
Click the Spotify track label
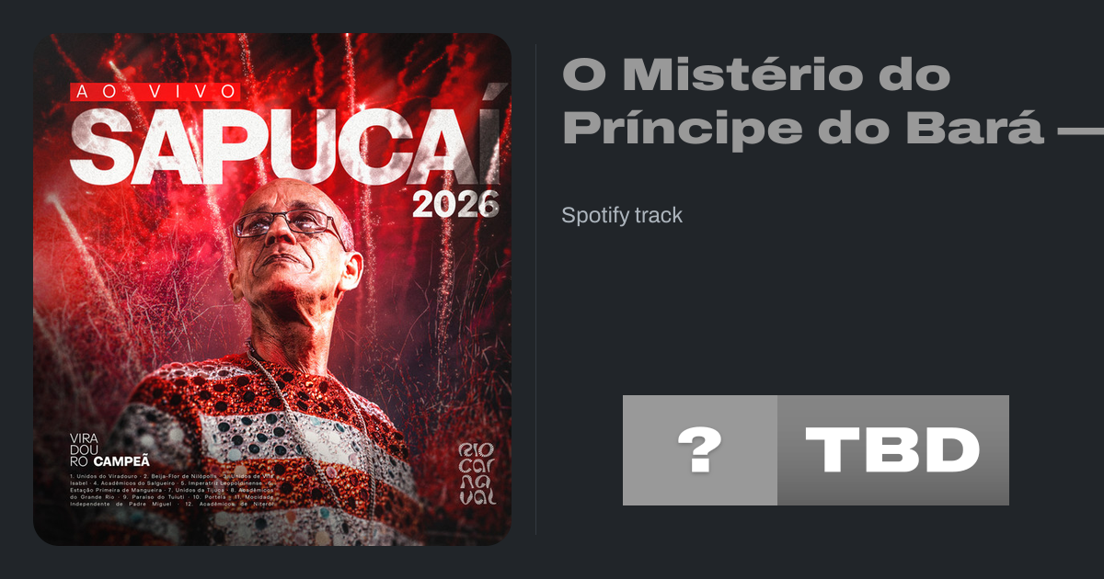[622, 215]
